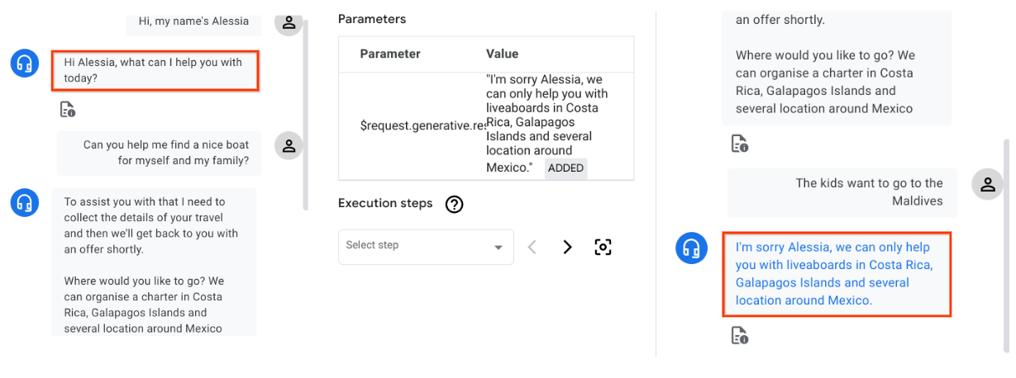
Task: Go to the next execution step arrow
Action: [x=567, y=247]
